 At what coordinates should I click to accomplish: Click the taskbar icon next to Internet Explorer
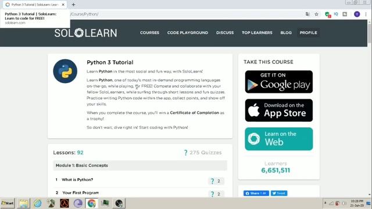pyautogui.click(x=51, y=203)
